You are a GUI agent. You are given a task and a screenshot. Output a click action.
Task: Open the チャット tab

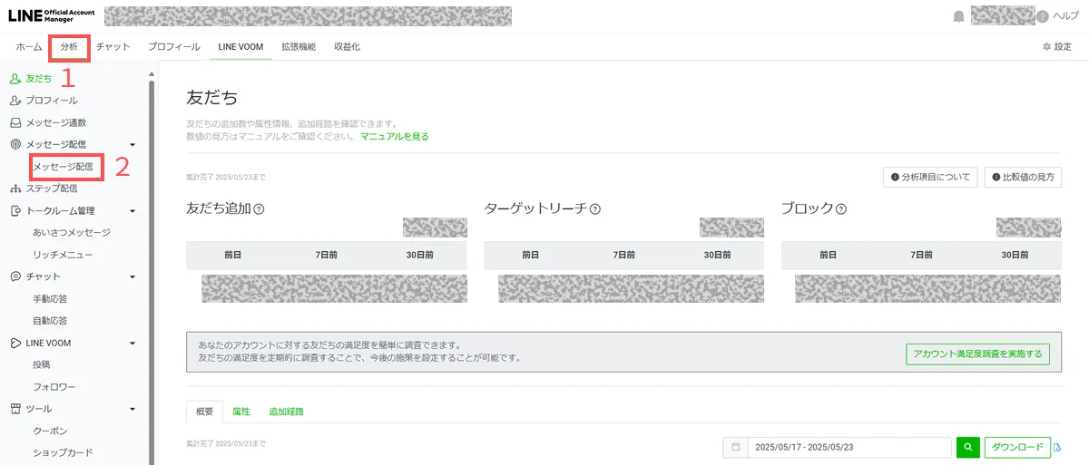point(113,46)
